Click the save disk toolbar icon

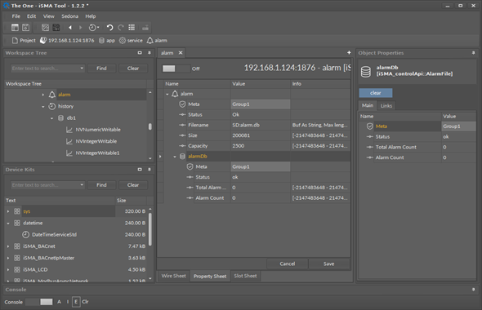click(x=26, y=28)
